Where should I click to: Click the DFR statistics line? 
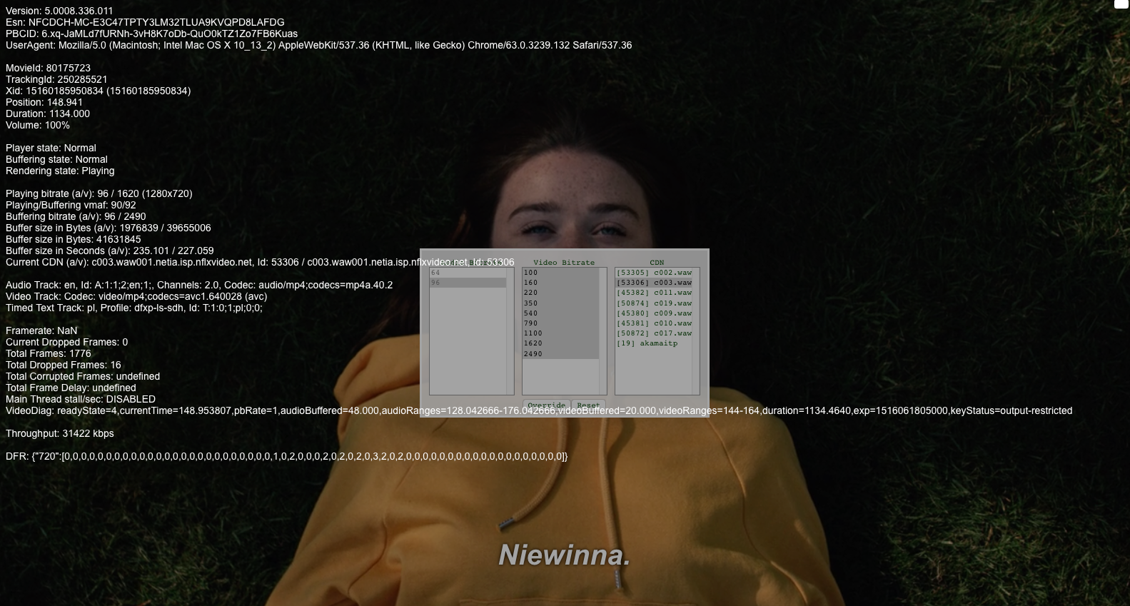(x=287, y=456)
